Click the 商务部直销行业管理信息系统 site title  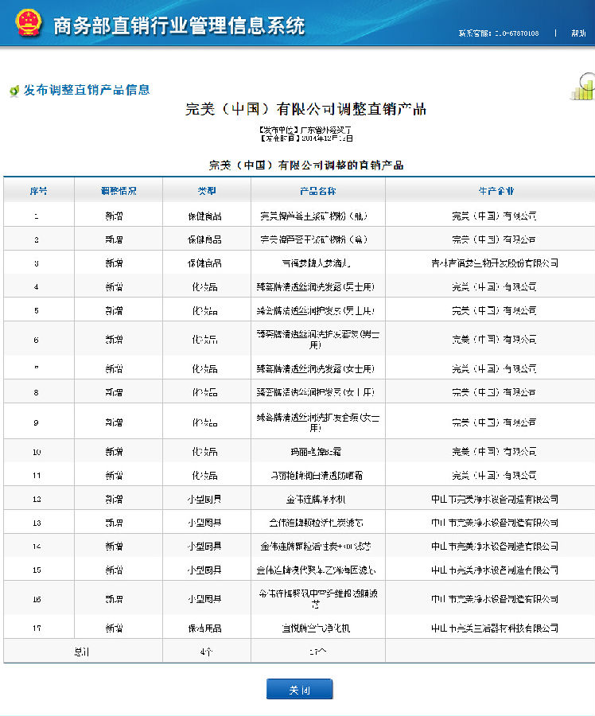(179, 25)
